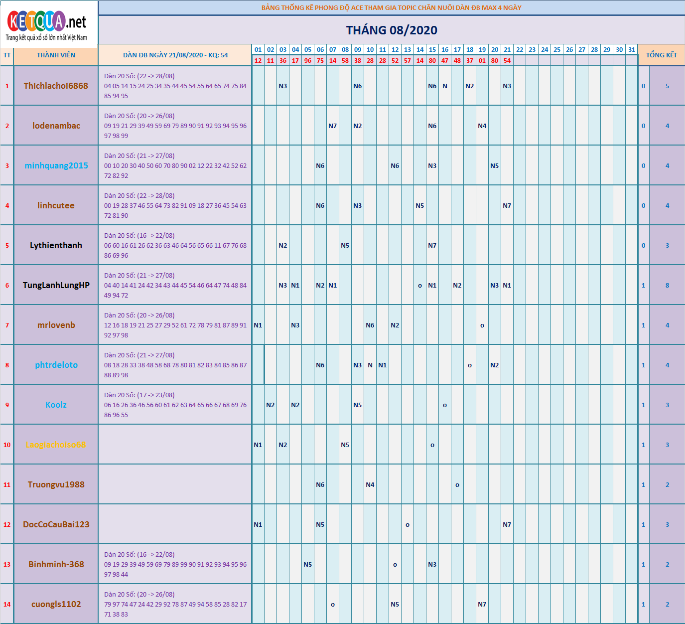Click N3 in the Binhminh-368 row
The width and height of the screenshot is (685, 624).
pyautogui.click(x=432, y=564)
